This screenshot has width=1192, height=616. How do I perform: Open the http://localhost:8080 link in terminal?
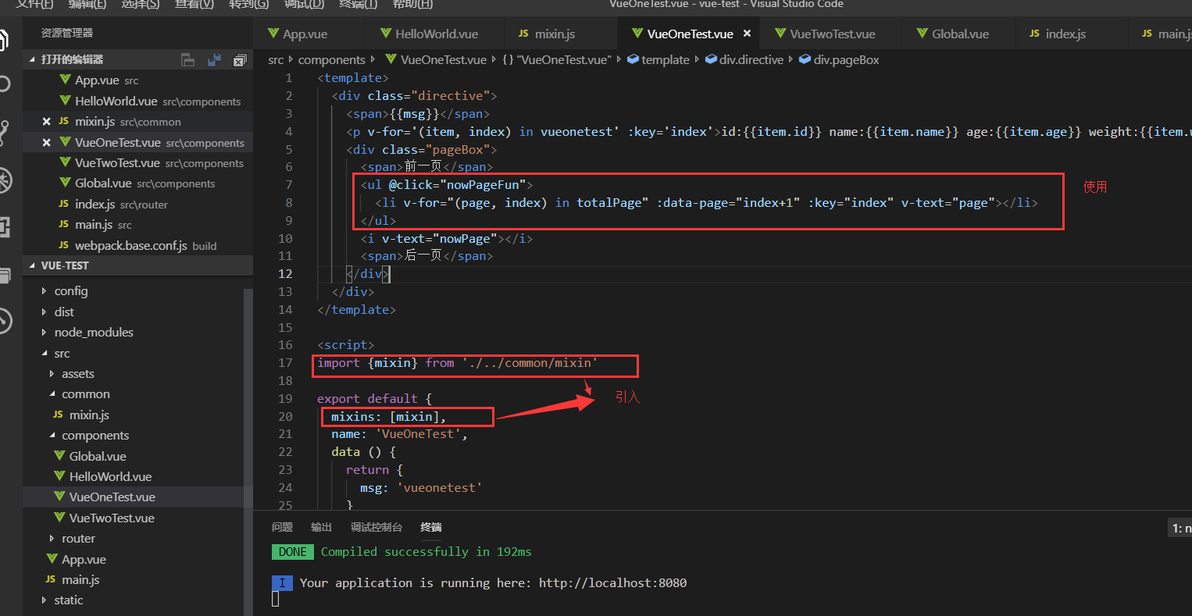(x=612, y=582)
